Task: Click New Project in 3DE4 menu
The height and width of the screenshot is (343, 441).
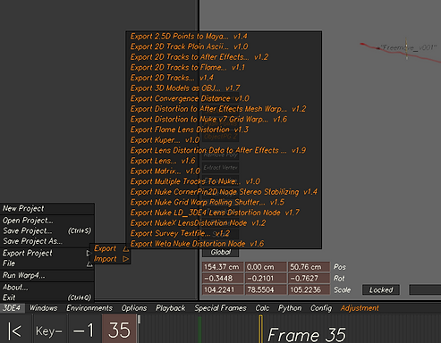Action: point(47,209)
